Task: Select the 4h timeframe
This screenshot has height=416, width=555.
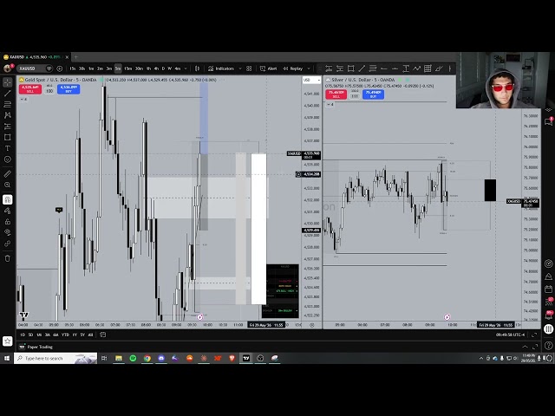Action: tap(156, 68)
